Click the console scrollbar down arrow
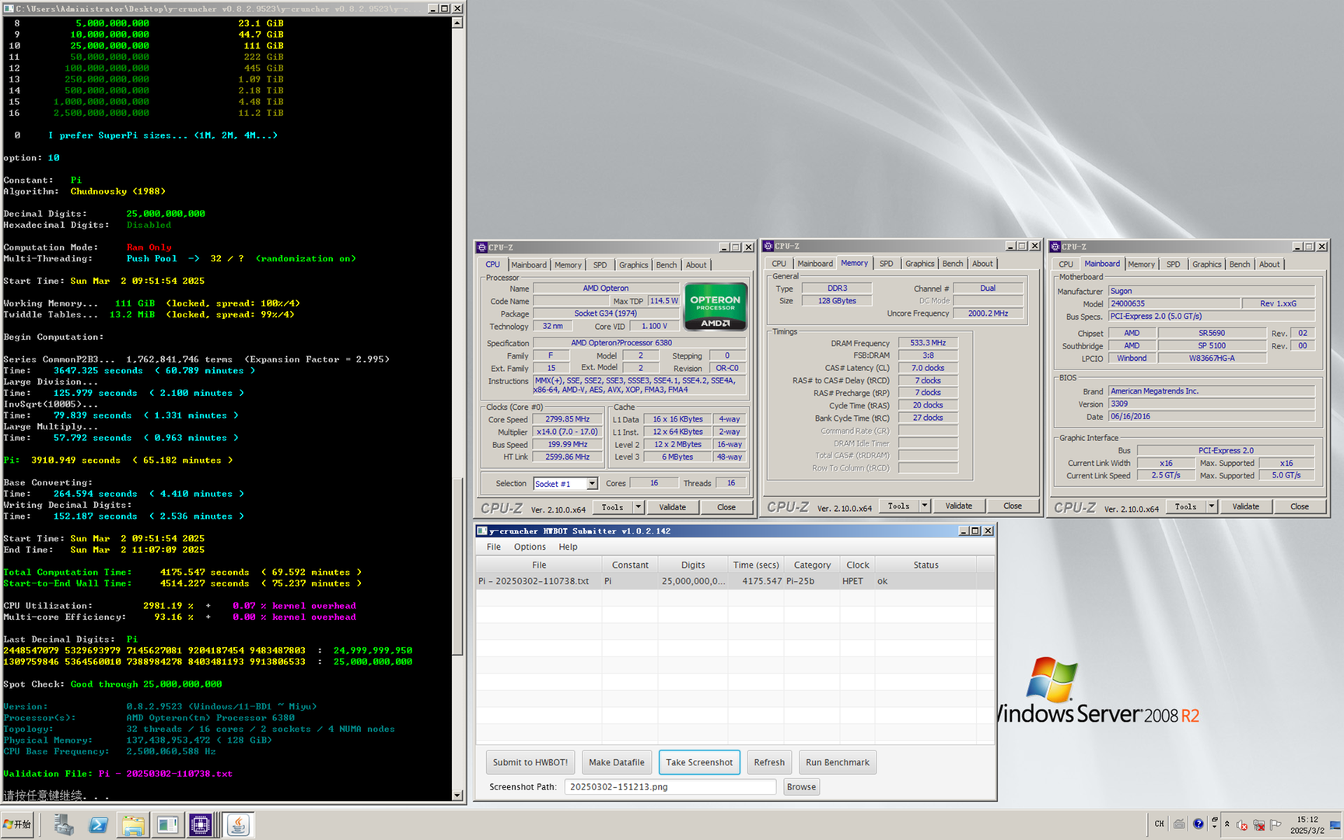This screenshot has width=1344, height=840. point(457,795)
